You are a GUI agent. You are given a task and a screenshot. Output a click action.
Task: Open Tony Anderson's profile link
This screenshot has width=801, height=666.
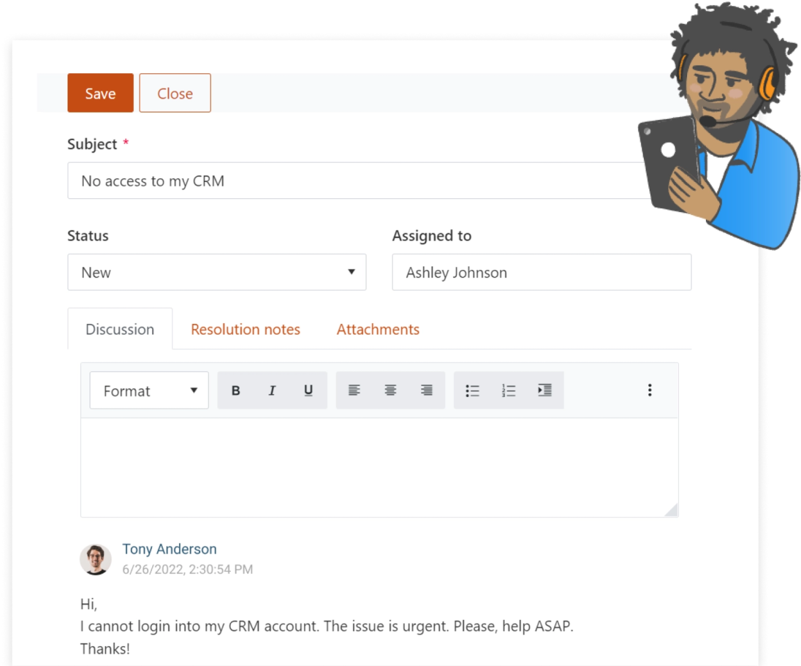pos(170,548)
